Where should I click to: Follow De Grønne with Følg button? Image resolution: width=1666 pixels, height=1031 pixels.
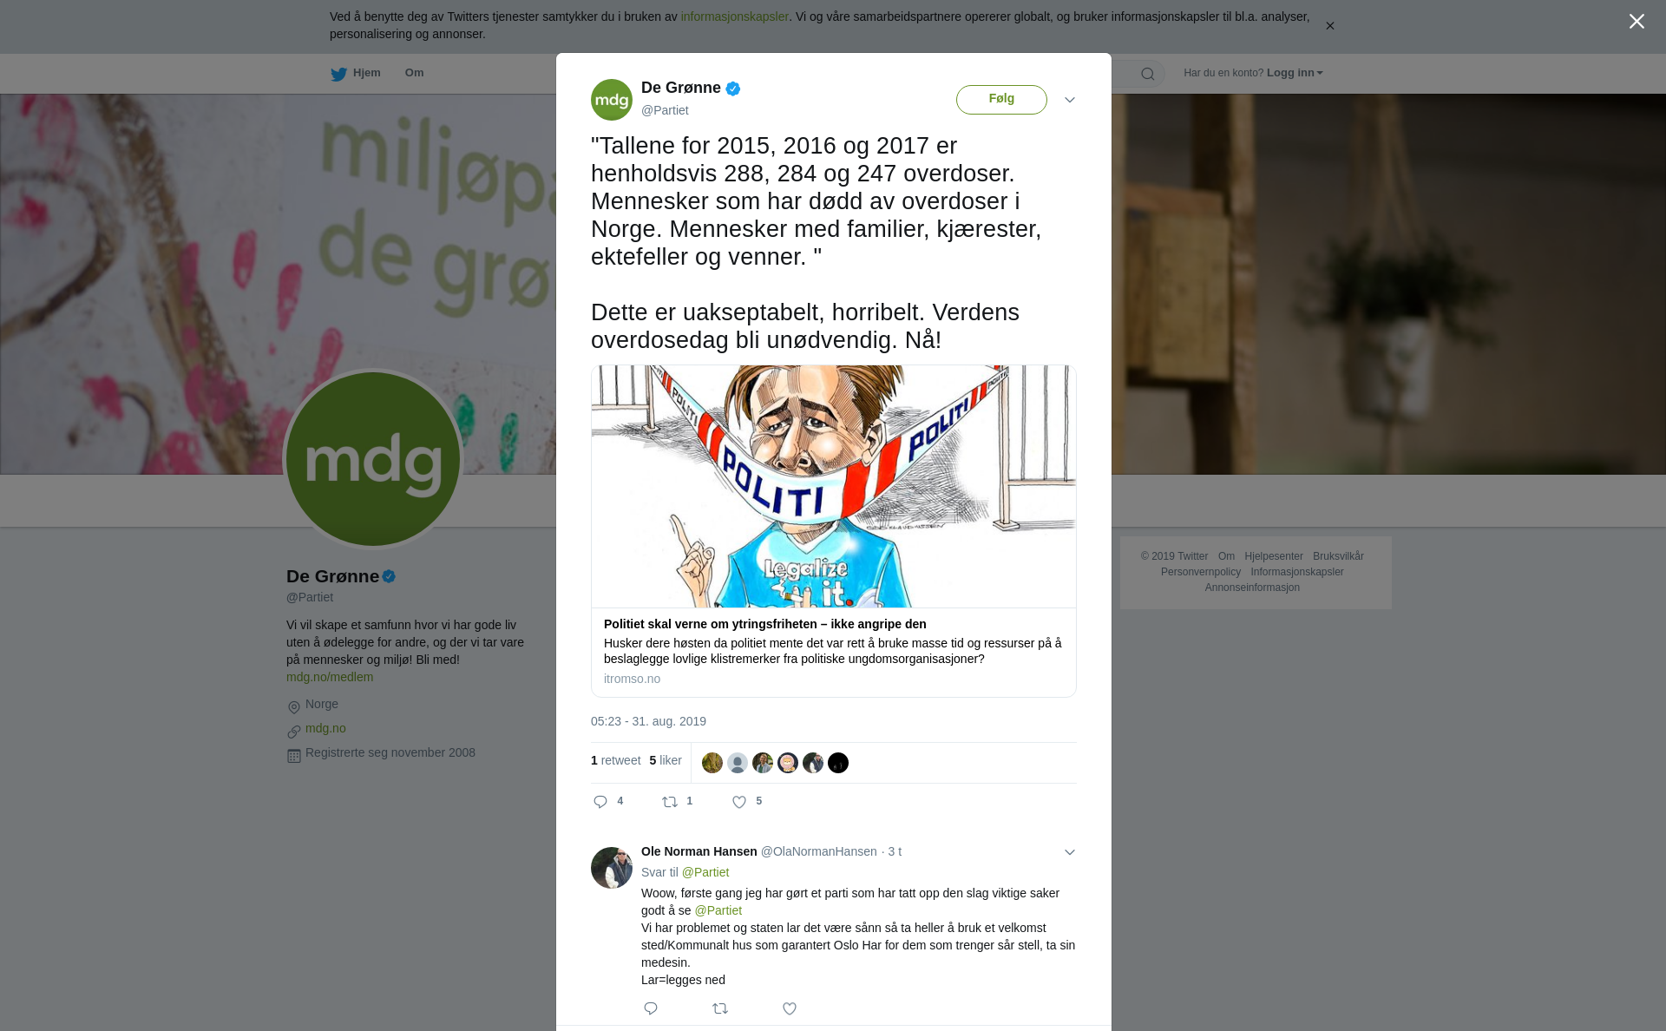click(1001, 100)
